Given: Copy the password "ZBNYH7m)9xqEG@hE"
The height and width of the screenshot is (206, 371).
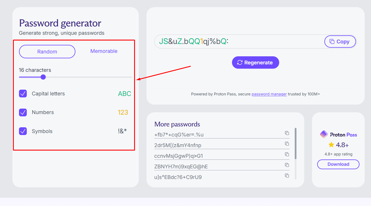Looking at the screenshot, I should tap(287, 165).
